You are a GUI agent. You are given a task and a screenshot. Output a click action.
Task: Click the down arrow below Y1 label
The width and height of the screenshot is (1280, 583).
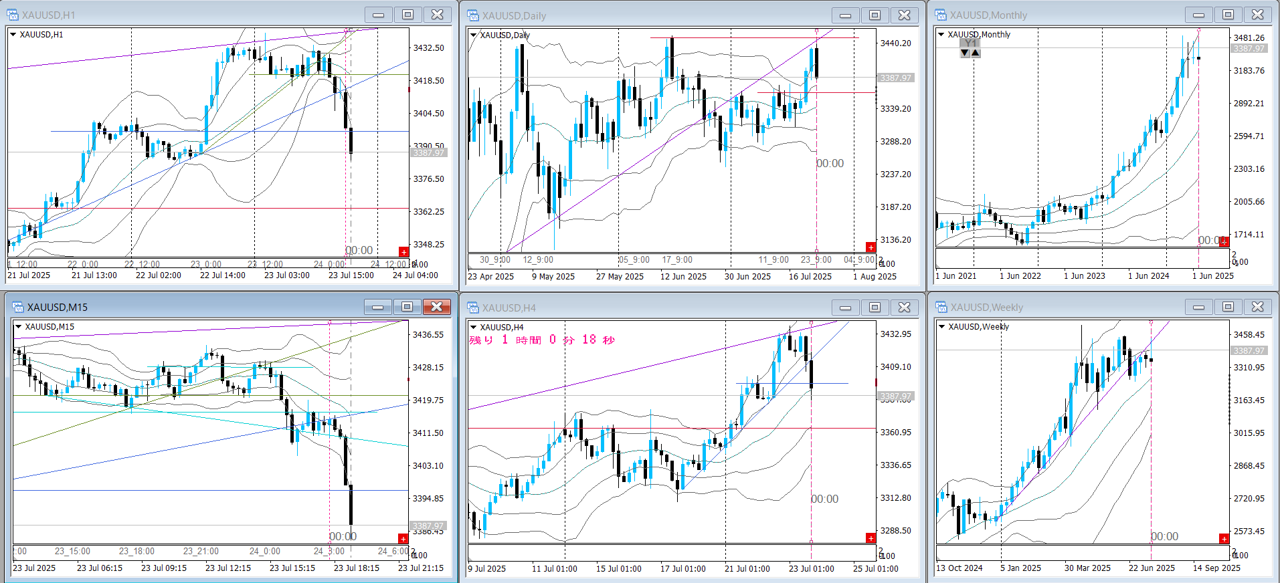tap(964, 53)
